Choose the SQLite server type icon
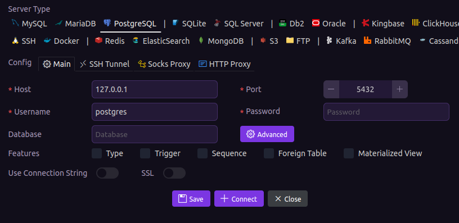The height and width of the screenshot is (223, 459). [175, 23]
